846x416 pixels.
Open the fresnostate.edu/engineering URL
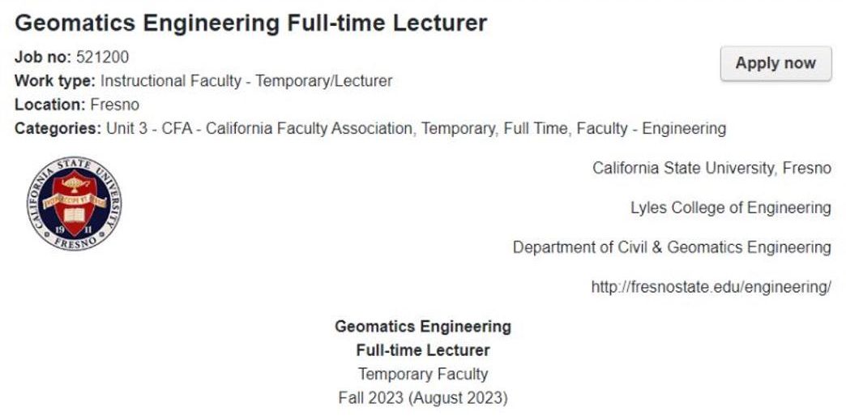point(711,287)
